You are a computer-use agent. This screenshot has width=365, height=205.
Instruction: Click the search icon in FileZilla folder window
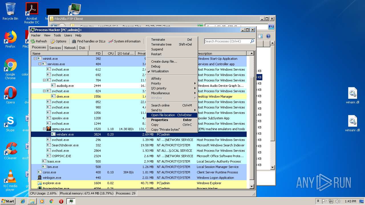271,27
